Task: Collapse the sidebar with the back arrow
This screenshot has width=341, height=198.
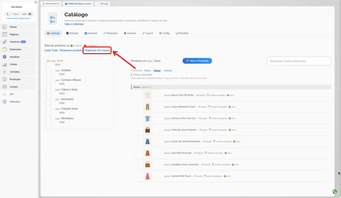Action: (x=36, y=2)
